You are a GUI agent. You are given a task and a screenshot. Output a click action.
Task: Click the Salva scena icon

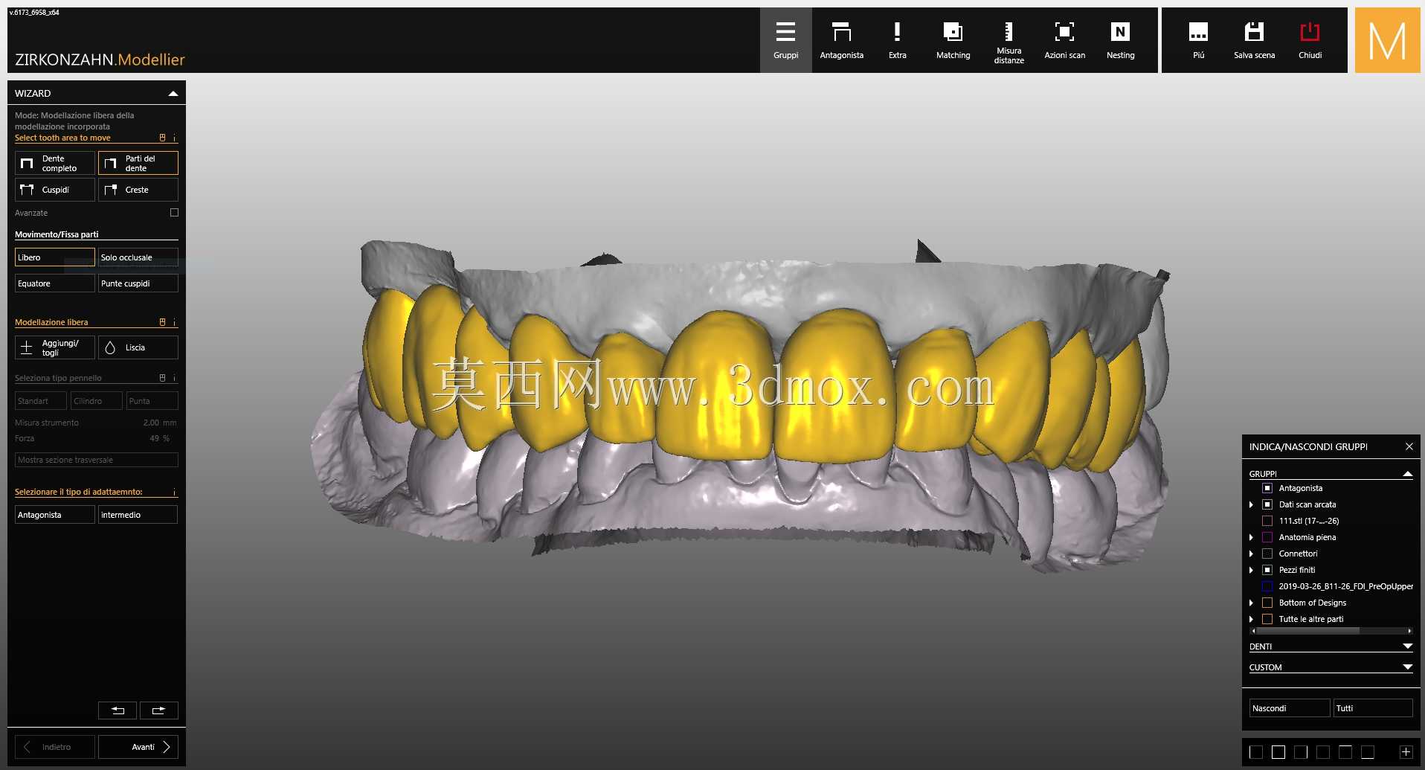tap(1254, 40)
